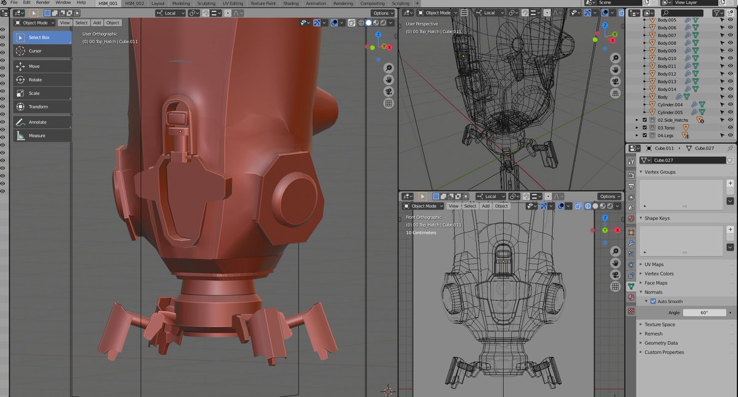Viewport: 738px width, 397px height.
Task: Click Object button in main viewport header
Action: [x=113, y=23]
